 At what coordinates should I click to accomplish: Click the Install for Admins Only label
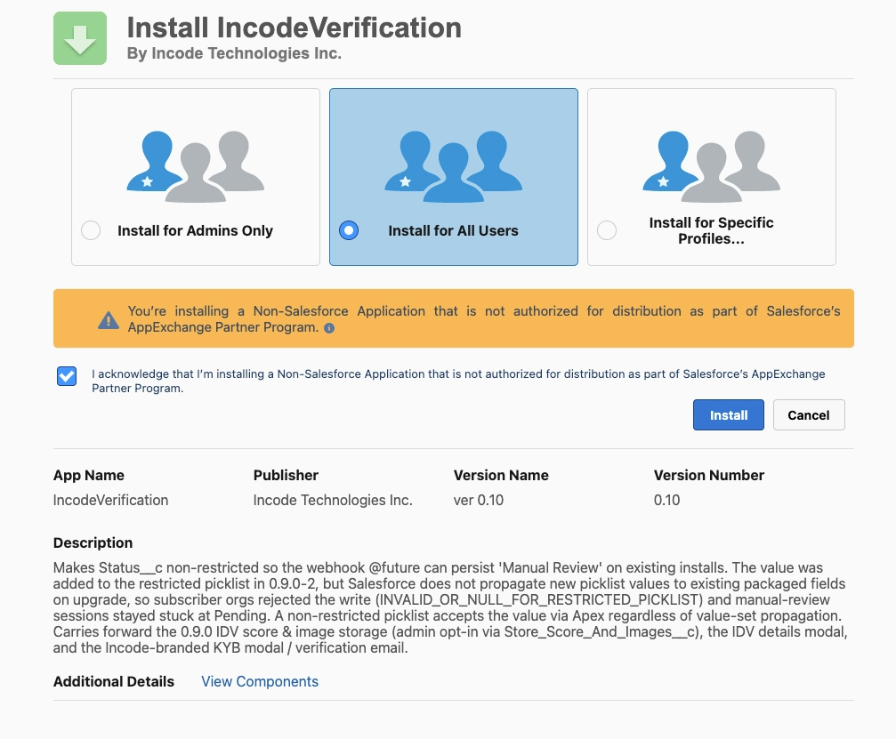click(x=196, y=230)
